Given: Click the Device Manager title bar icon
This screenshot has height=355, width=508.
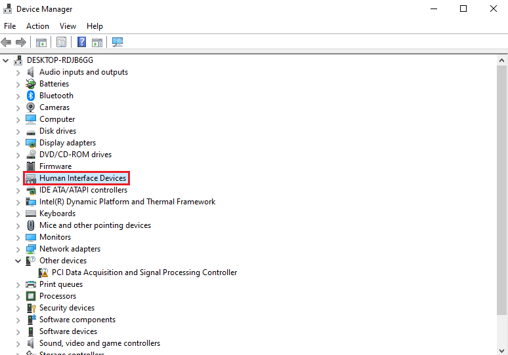Looking at the screenshot, I should point(7,9).
